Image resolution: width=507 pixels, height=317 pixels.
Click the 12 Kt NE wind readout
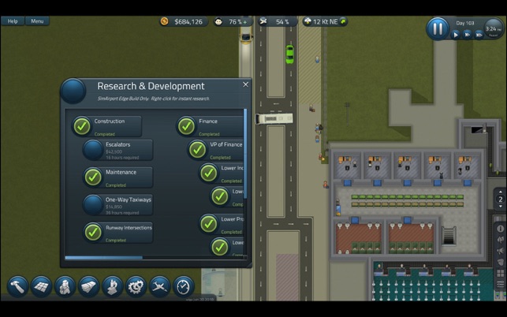click(326, 21)
